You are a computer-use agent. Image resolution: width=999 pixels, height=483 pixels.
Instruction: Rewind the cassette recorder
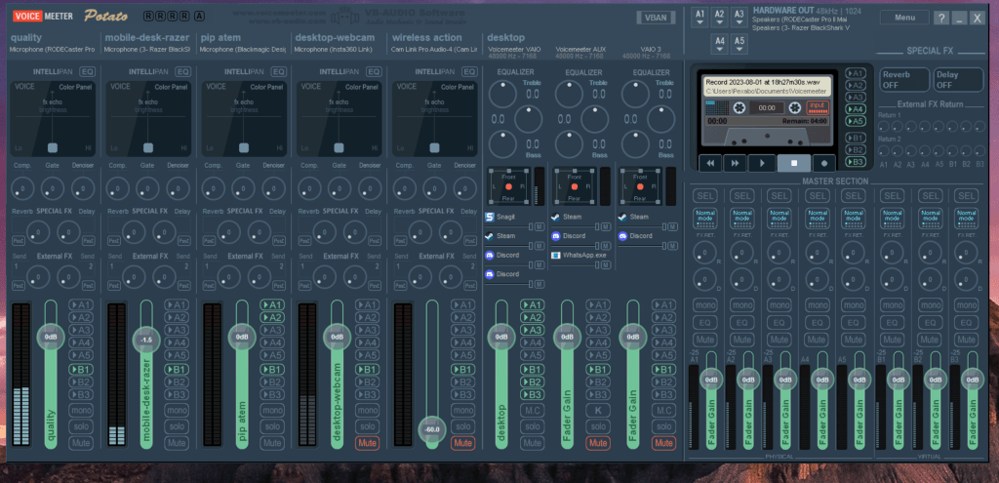710,163
